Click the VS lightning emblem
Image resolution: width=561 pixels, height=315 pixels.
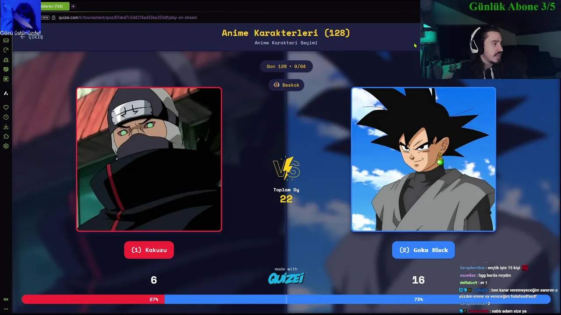286,169
